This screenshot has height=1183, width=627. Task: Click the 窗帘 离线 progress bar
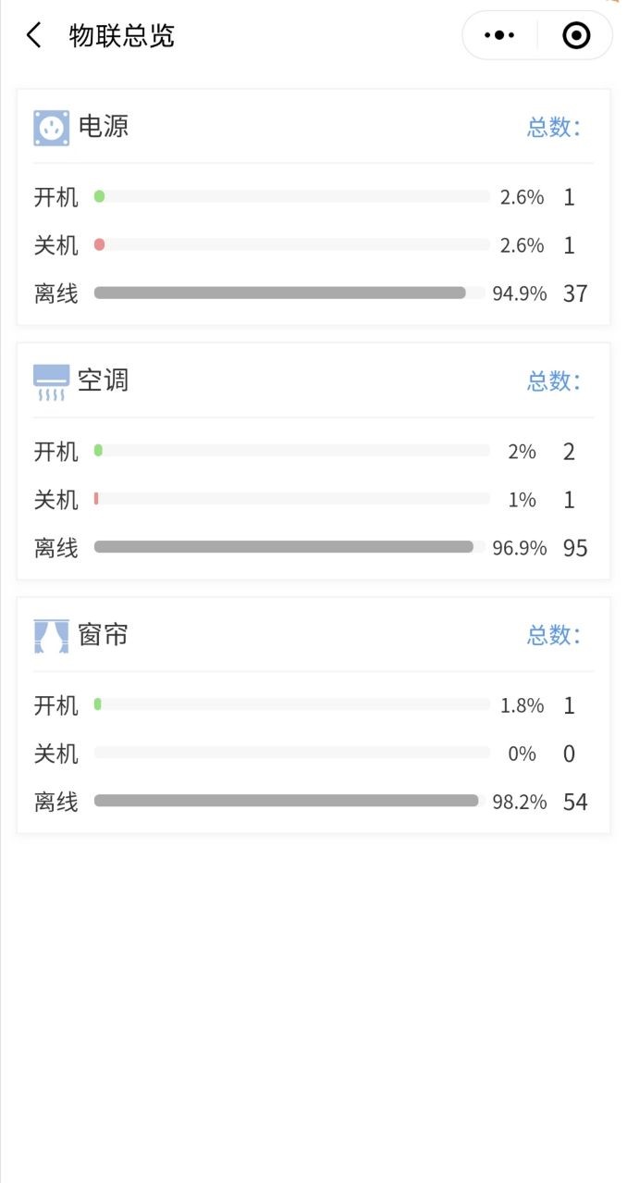point(287,801)
